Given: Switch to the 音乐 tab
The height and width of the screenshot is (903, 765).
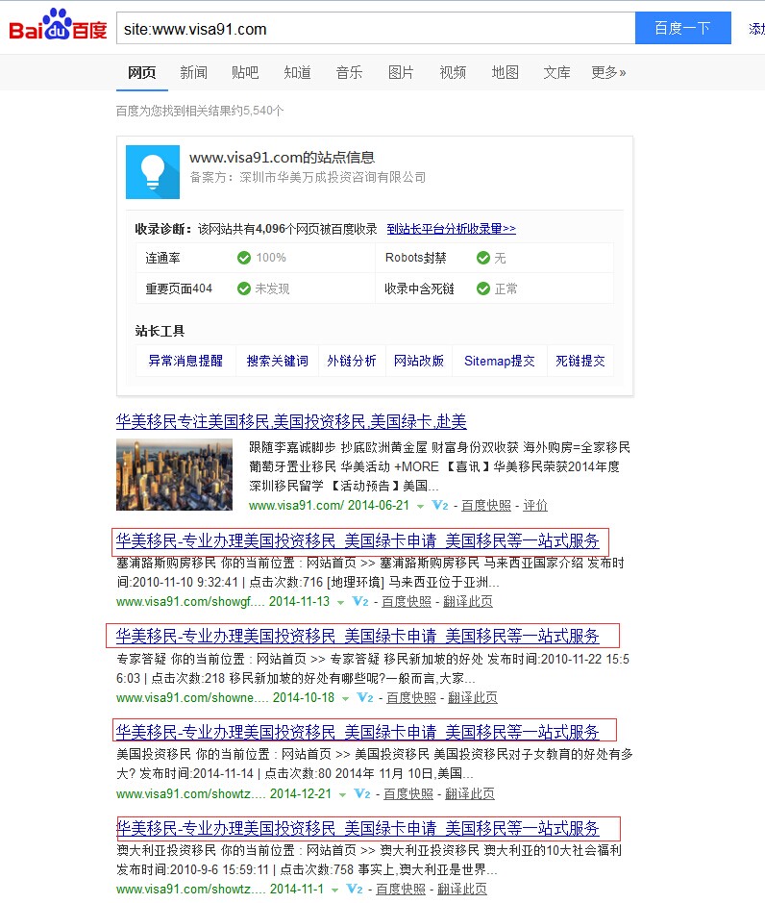Looking at the screenshot, I should click(350, 72).
